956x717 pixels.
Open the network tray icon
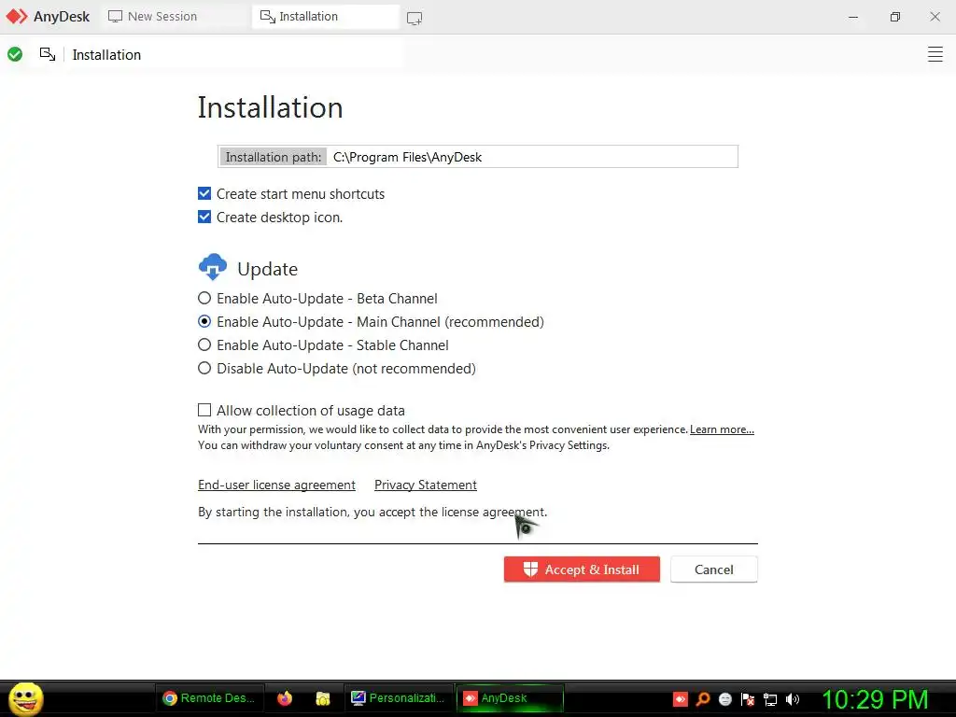[x=770, y=699]
